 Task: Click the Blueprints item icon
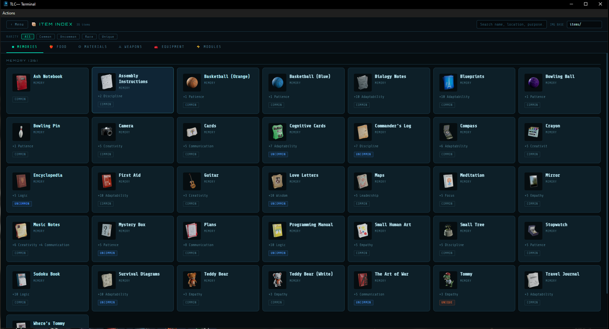click(x=448, y=83)
